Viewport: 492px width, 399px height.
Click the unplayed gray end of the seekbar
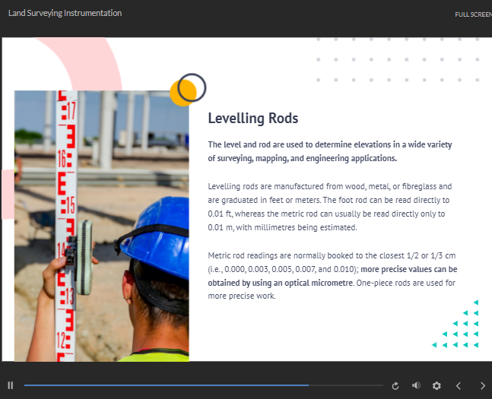350,385
